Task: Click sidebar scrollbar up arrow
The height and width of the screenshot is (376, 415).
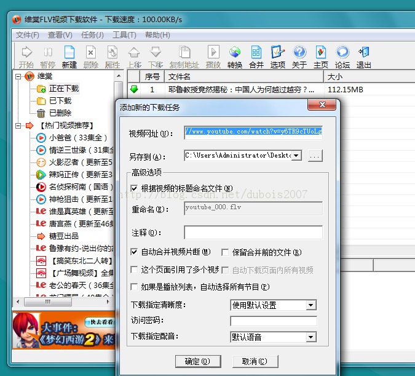Action: click(119, 76)
